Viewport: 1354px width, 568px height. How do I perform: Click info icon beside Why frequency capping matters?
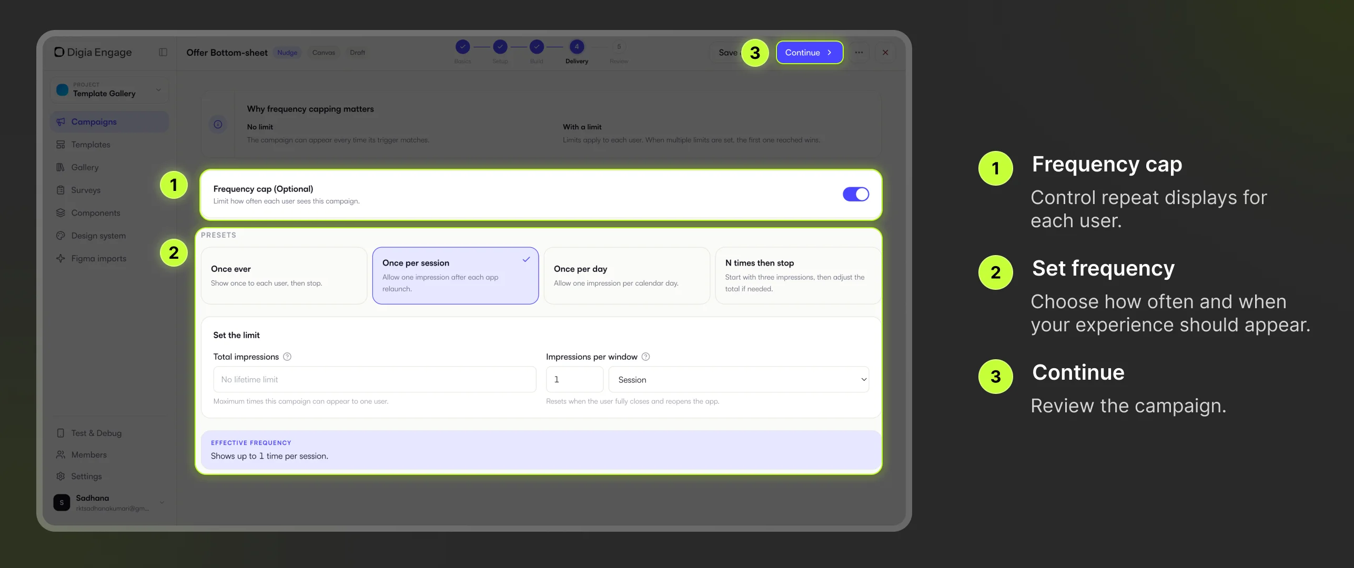click(218, 125)
